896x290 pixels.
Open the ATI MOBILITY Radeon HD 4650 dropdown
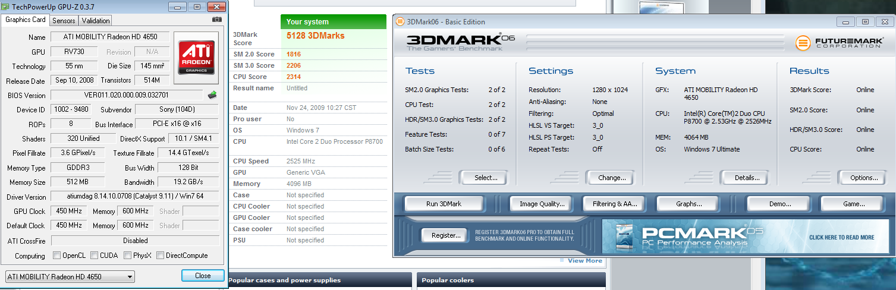pos(70,277)
